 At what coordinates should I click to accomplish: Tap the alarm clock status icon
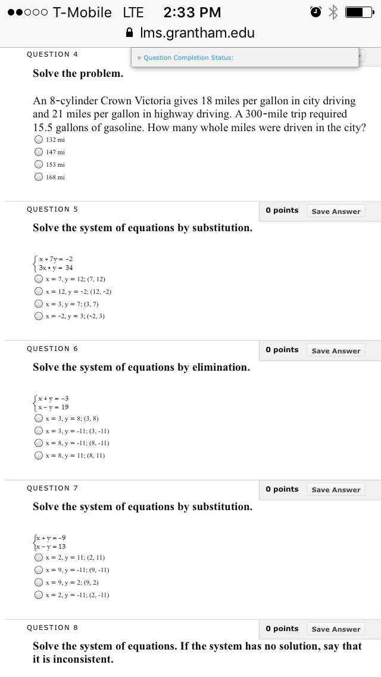pos(316,12)
